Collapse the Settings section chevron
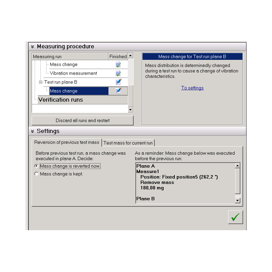Viewport: 272px width, 272px height. coord(33,131)
